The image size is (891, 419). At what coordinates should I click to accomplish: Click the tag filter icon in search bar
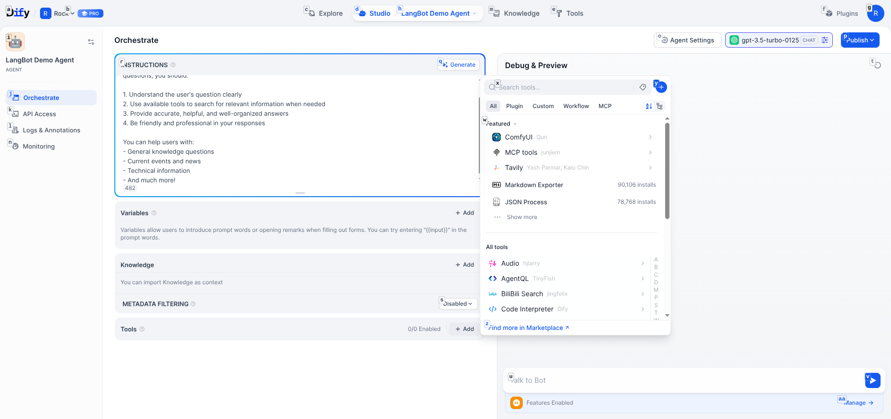pos(643,87)
